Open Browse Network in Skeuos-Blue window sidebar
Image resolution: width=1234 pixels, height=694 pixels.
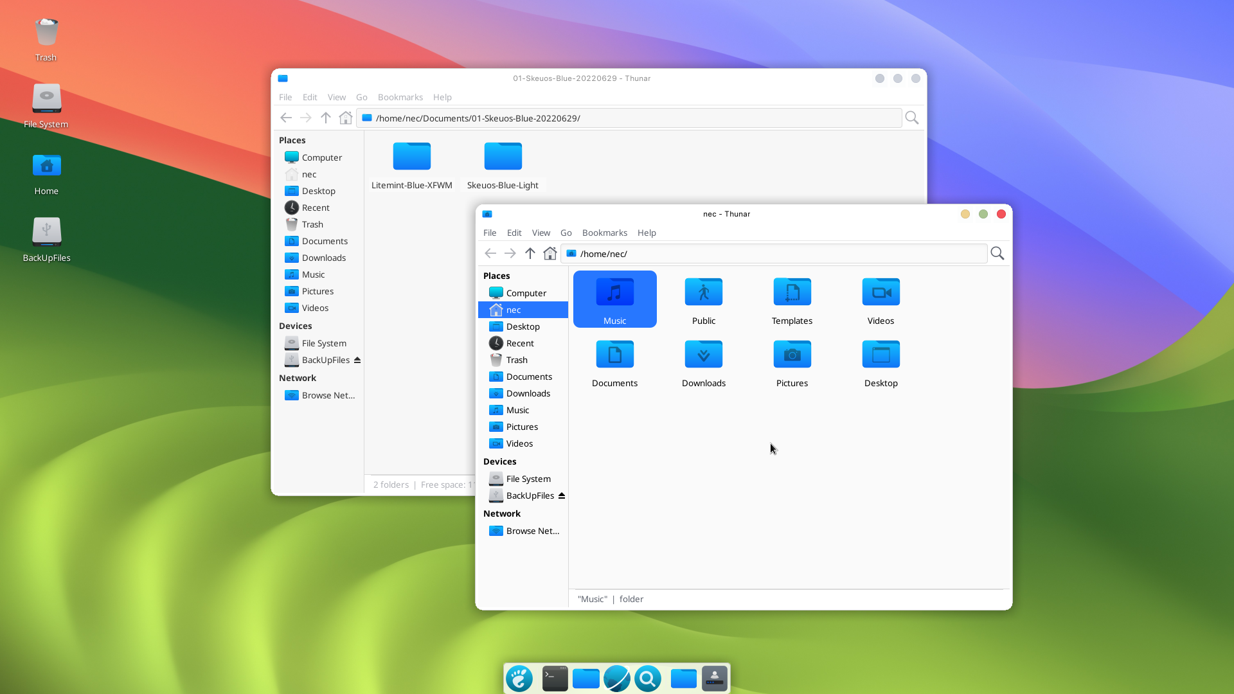click(319, 395)
